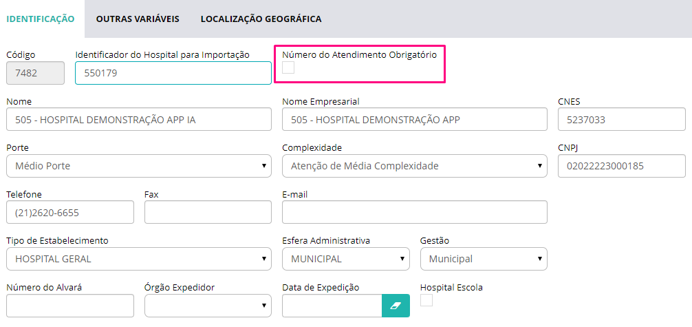Screen dimensions: 692x327
Task: Expand the Complexidade dropdown
Action: (x=414, y=166)
